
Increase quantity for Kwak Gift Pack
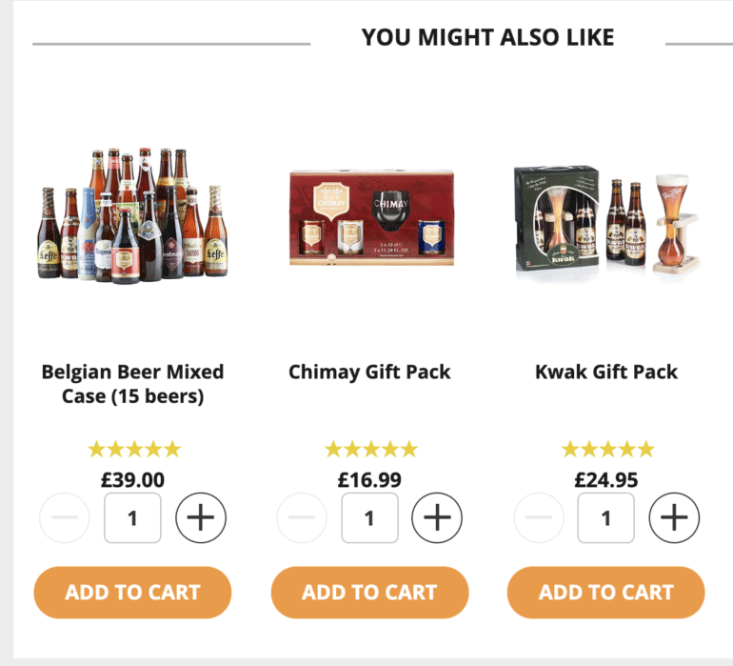point(674,518)
